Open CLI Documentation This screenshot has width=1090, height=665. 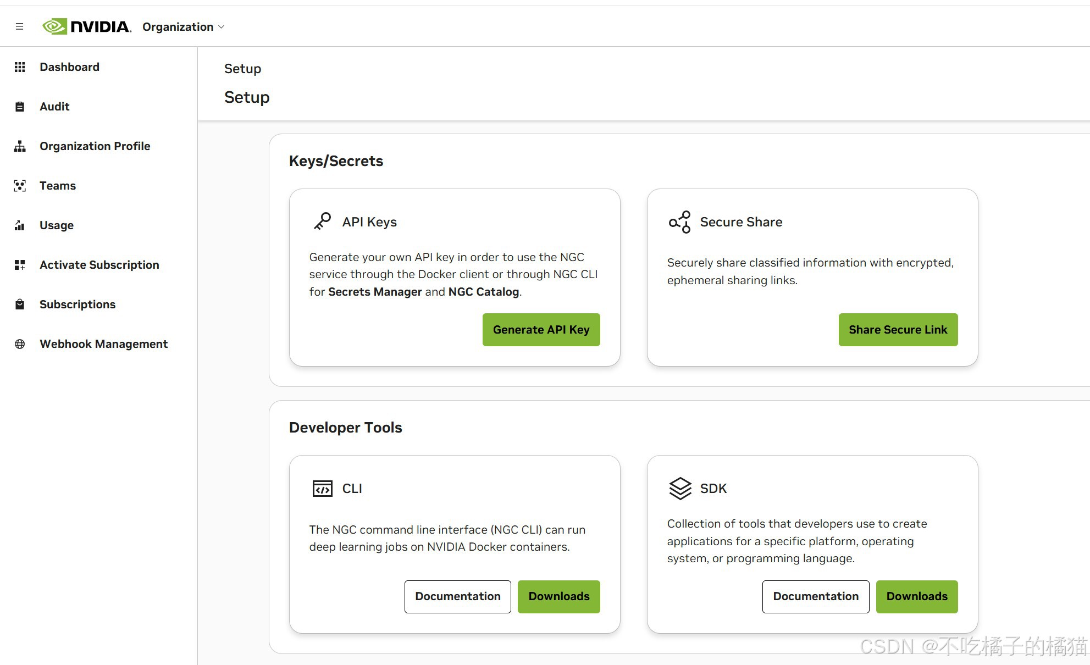[x=457, y=596]
